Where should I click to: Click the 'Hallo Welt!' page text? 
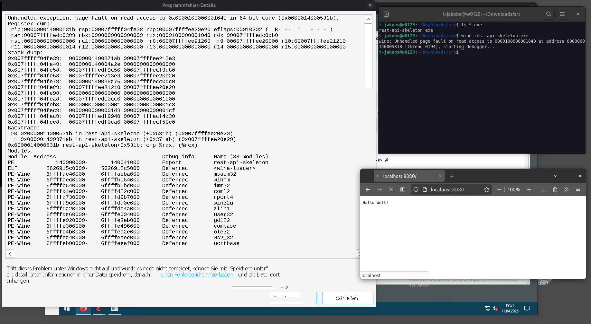point(375,203)
